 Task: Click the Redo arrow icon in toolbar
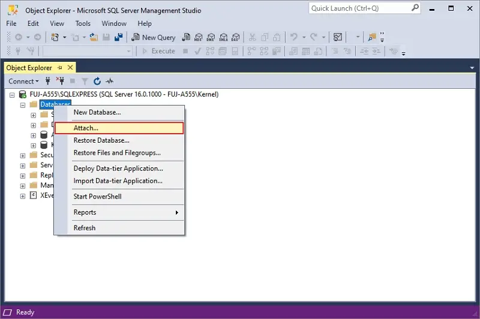click(x=313, y=37)
